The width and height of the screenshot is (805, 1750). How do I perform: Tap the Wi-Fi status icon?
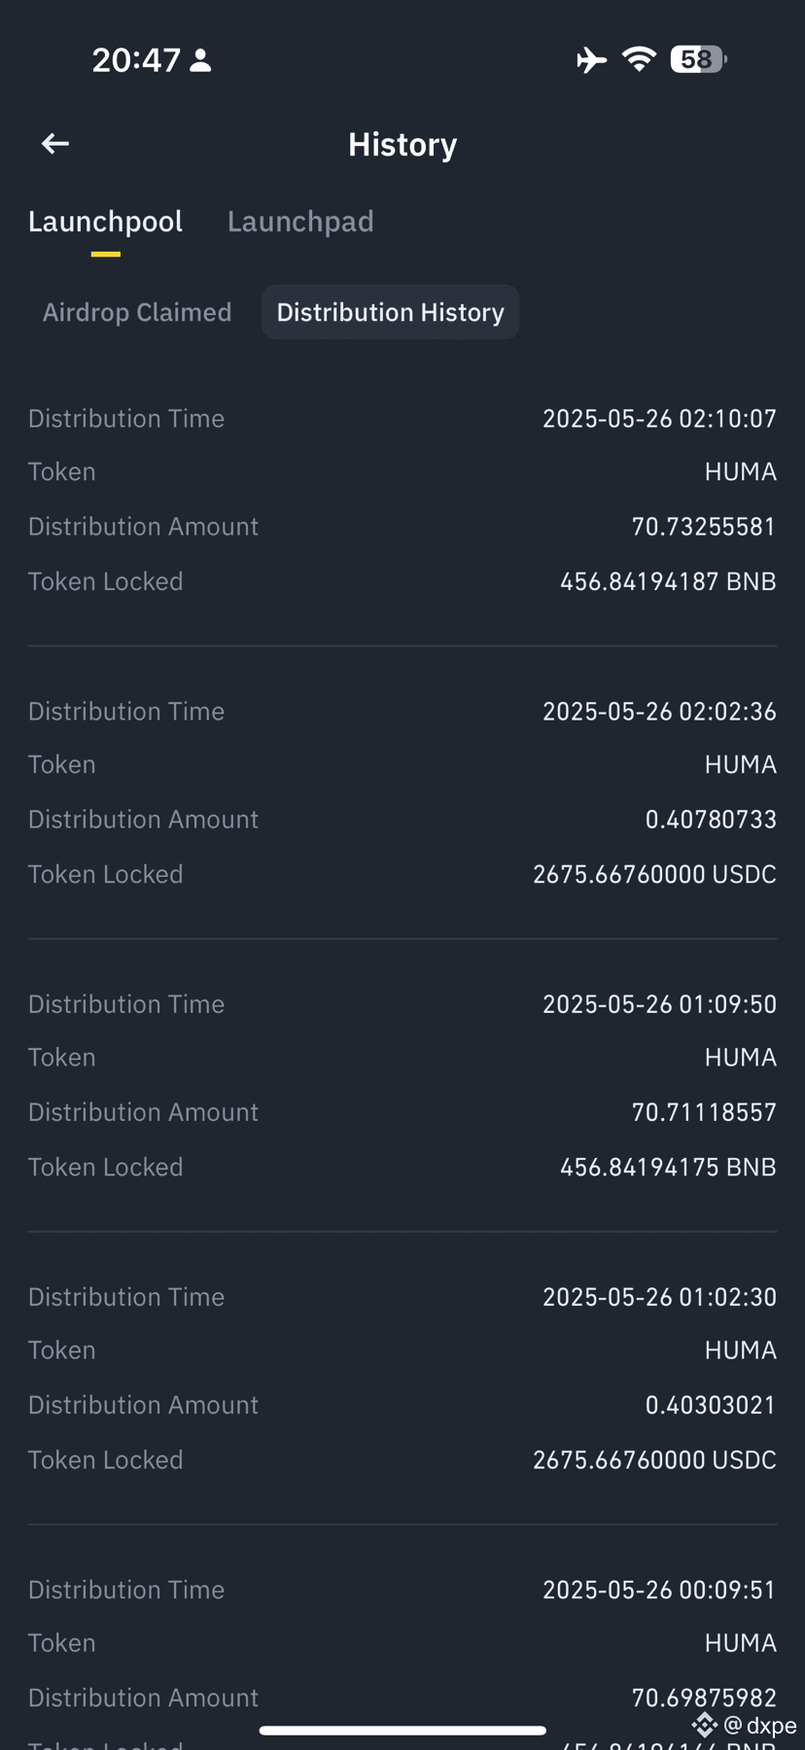pyautogui.click(x=639, y=59)
